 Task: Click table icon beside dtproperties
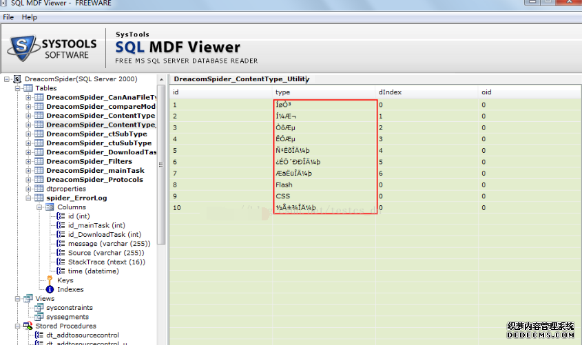pos(39,189)
